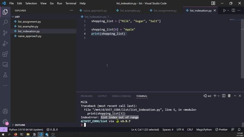Split the terminal panel

(x=224, y=96)
